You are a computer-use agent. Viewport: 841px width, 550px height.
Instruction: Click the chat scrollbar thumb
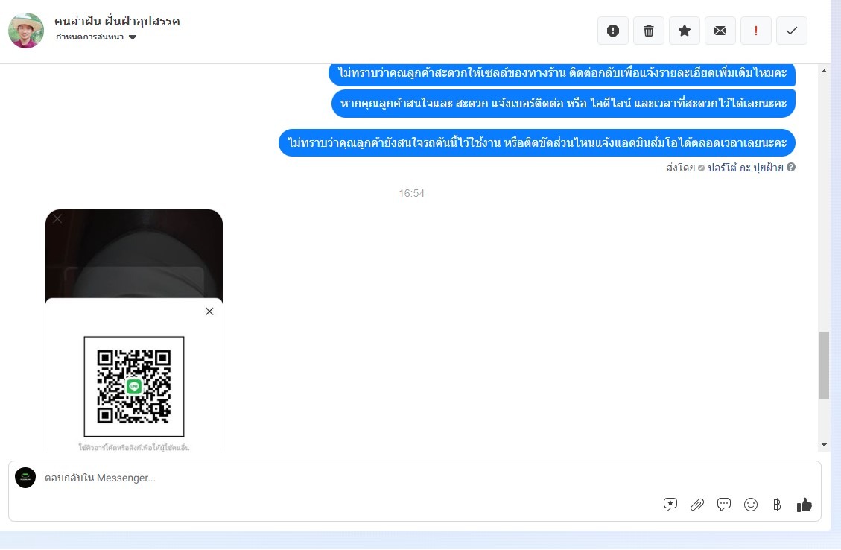(824, 365)
